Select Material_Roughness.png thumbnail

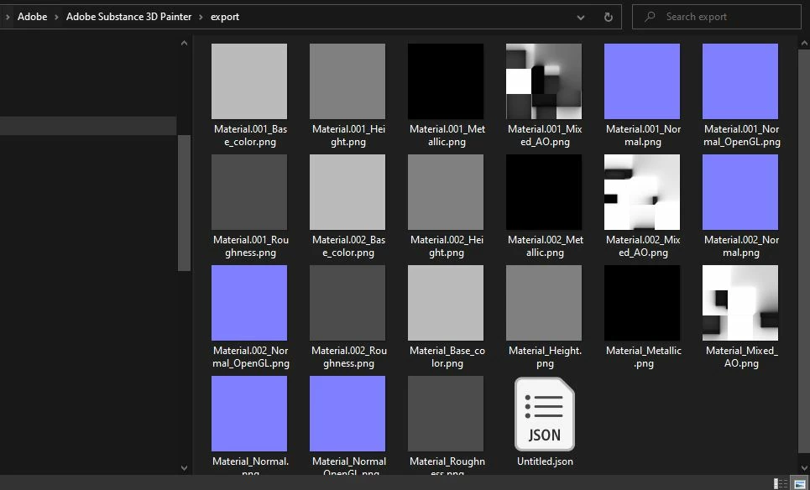point(446,414)
